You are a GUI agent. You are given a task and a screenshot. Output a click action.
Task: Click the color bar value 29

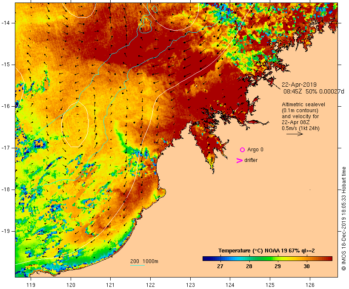(x=277, y=266)
